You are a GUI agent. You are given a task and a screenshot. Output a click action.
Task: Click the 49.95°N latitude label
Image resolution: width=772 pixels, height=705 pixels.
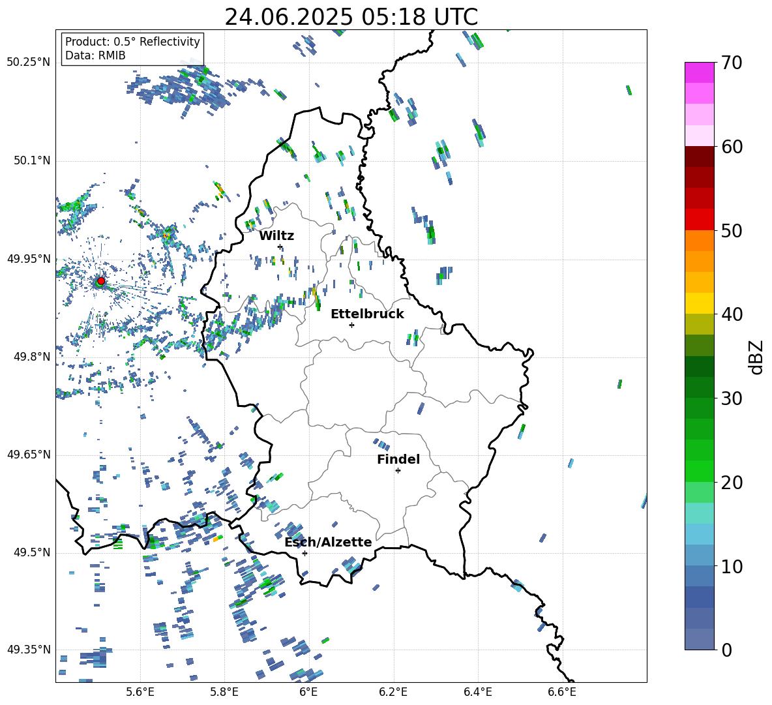29,259
